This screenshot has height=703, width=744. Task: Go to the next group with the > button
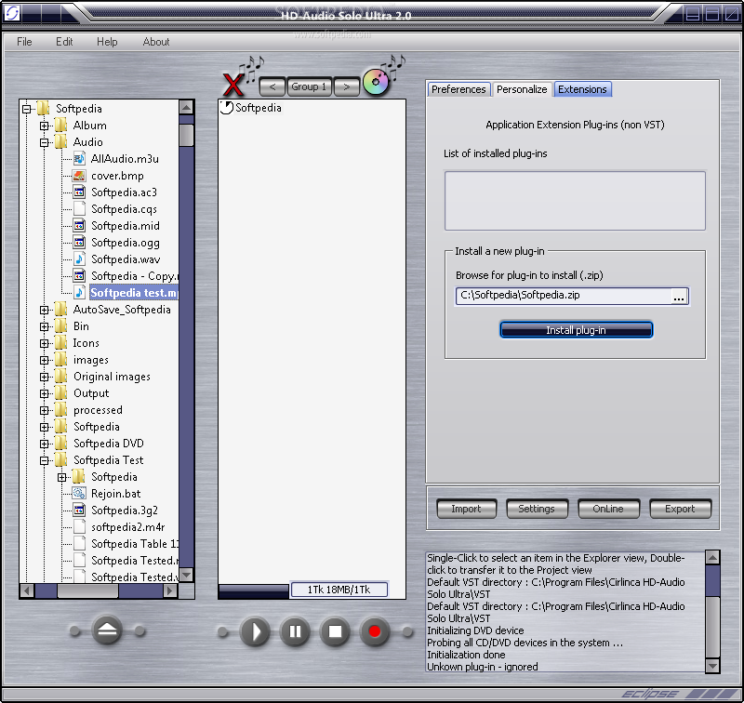click(x=346, y=86)
